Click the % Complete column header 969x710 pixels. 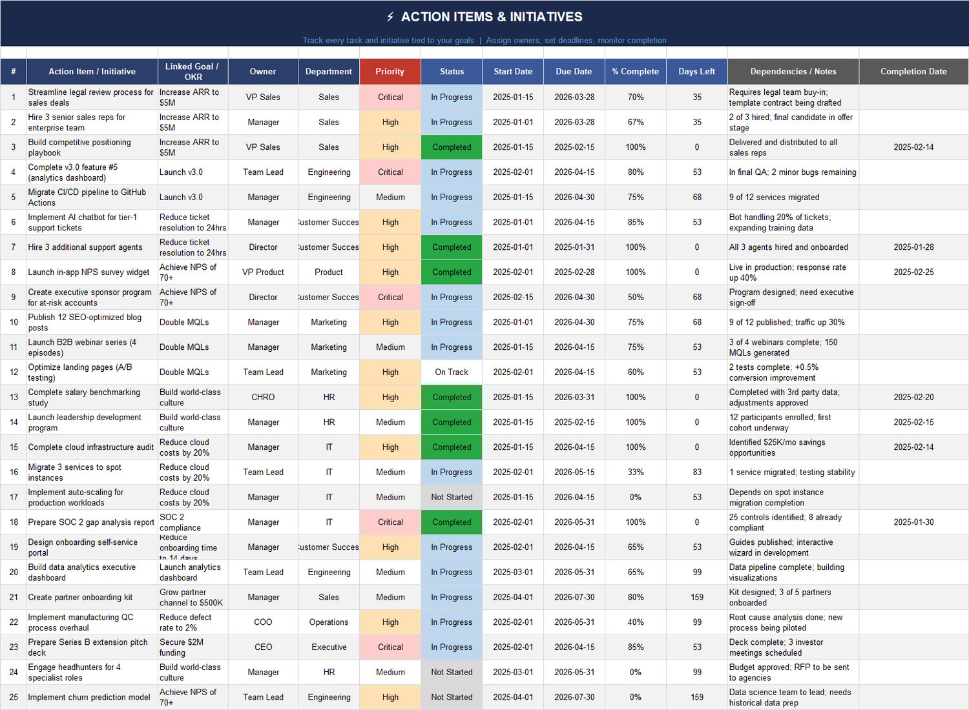point(635,72)
